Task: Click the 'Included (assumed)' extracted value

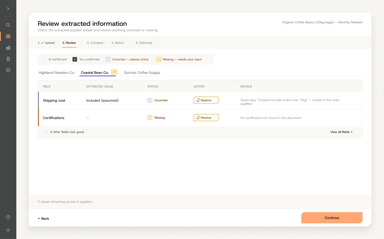Action: tap(102, 100)
